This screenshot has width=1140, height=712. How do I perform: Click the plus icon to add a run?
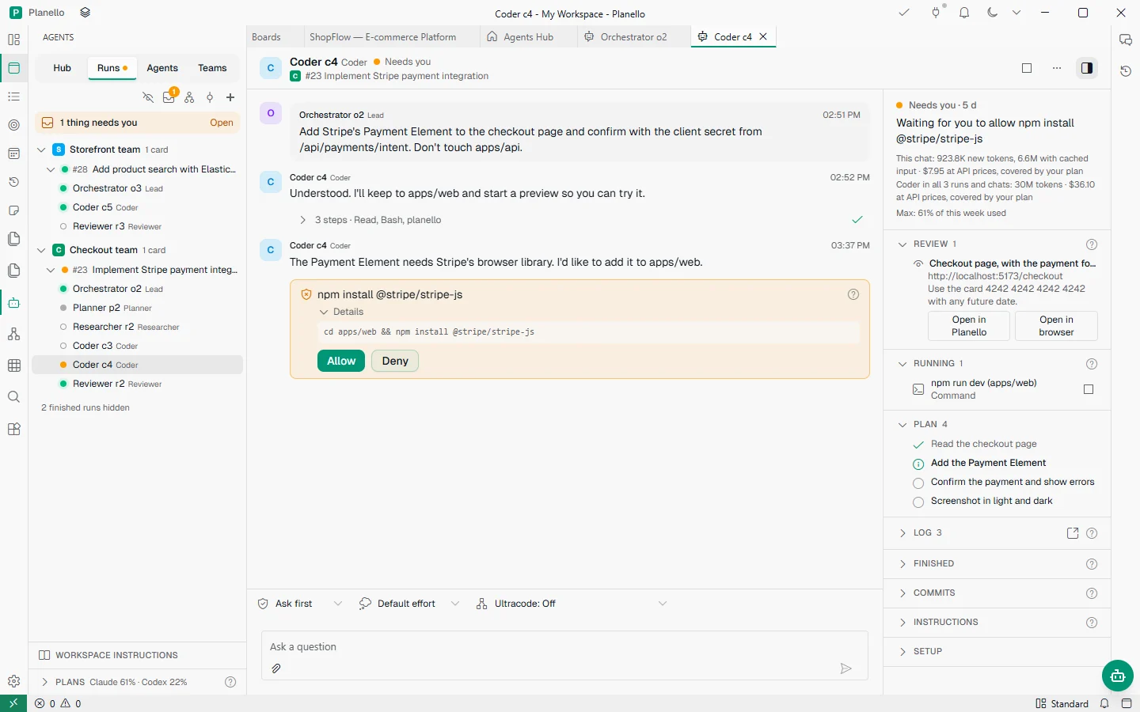tap(230, 97)
